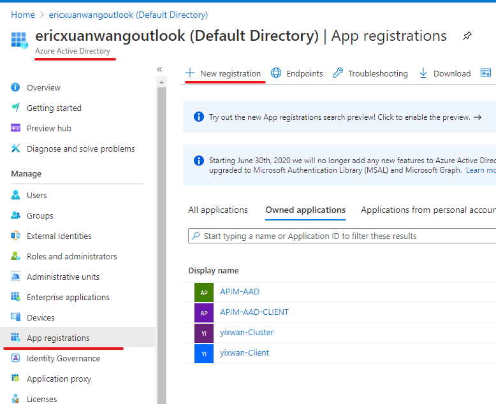Start a New registration
This screenshot has height=404, width=496.
click(230, 74)
